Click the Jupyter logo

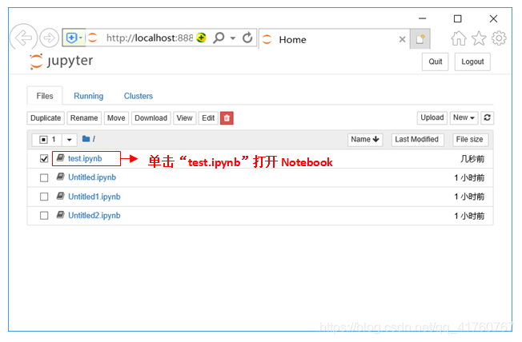pos(62,62)
